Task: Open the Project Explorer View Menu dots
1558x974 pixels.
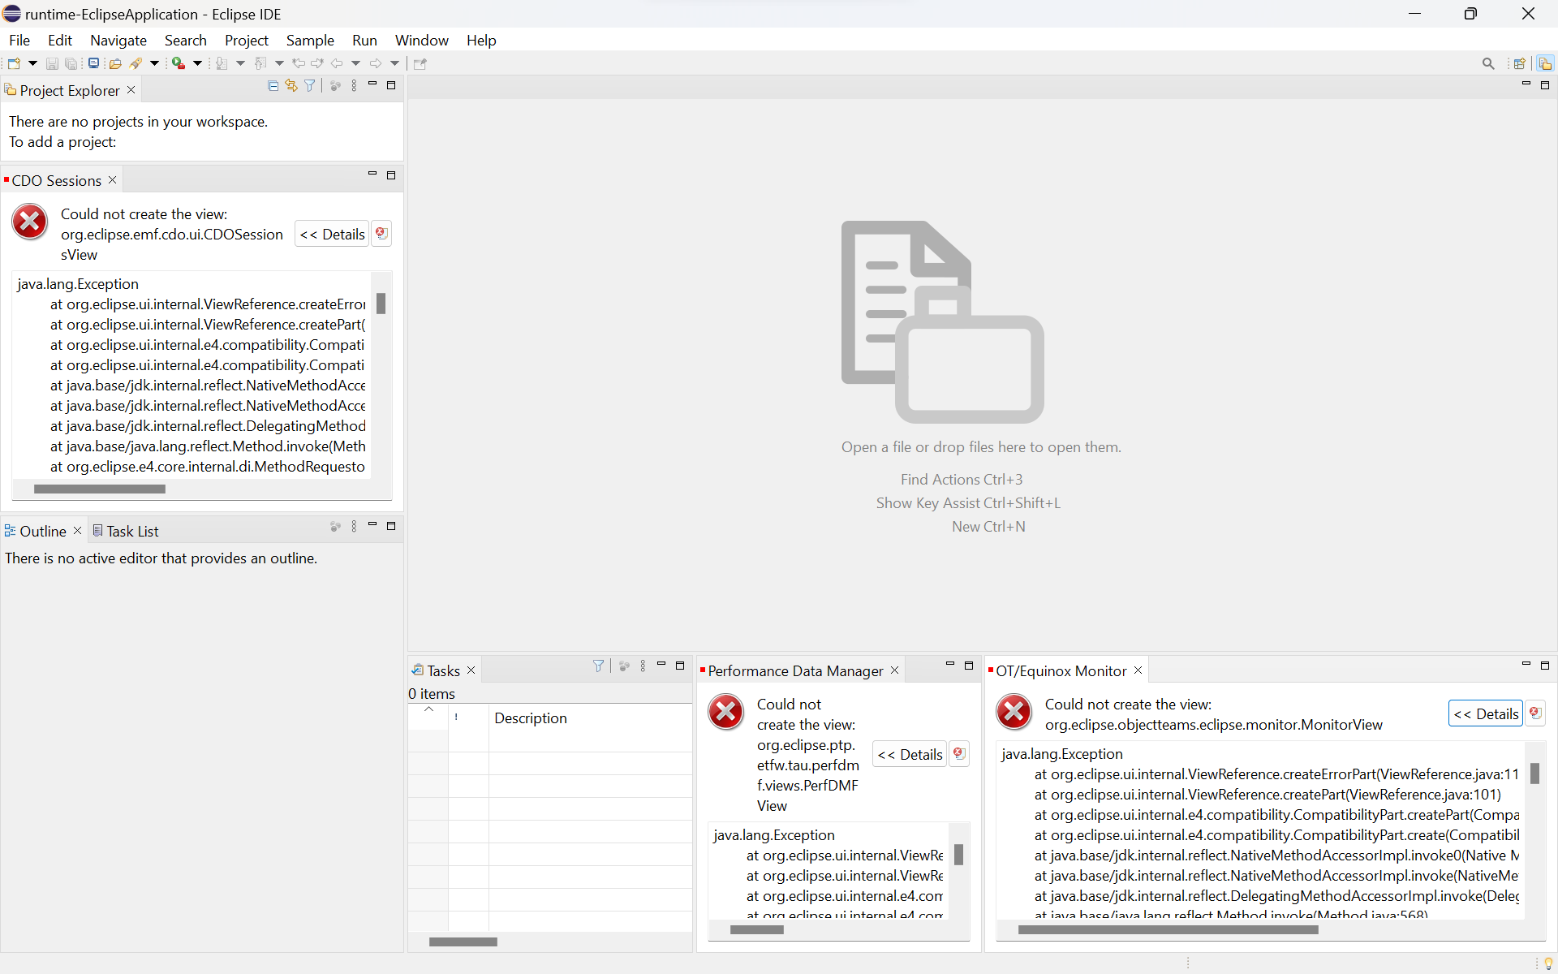Action: pyautogui.click(x=354, y=85)
